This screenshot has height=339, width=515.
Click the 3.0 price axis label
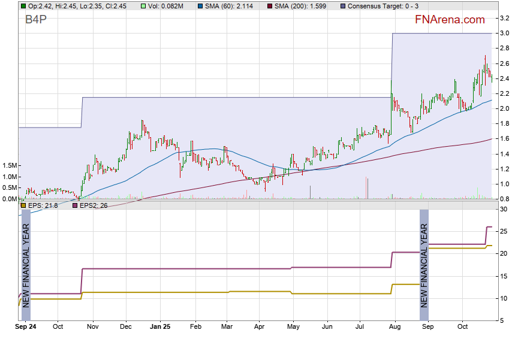[505, 34]
